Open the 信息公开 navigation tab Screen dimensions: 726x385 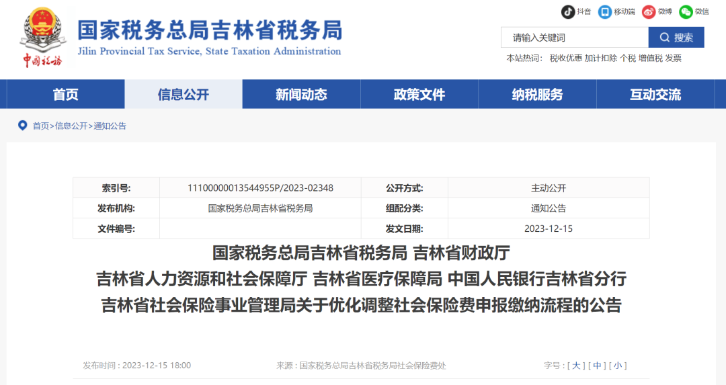[x=184, y=94]
